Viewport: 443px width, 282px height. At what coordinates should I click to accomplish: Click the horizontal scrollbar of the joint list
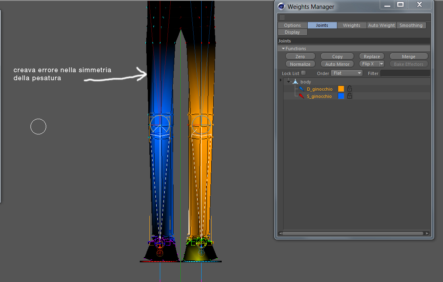[354, 233]
